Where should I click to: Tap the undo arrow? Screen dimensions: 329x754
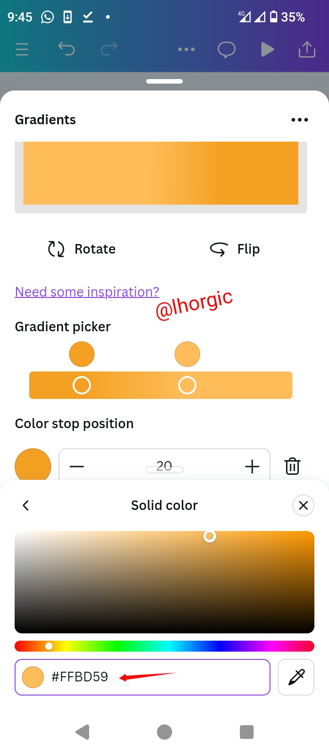pos(66,48)
